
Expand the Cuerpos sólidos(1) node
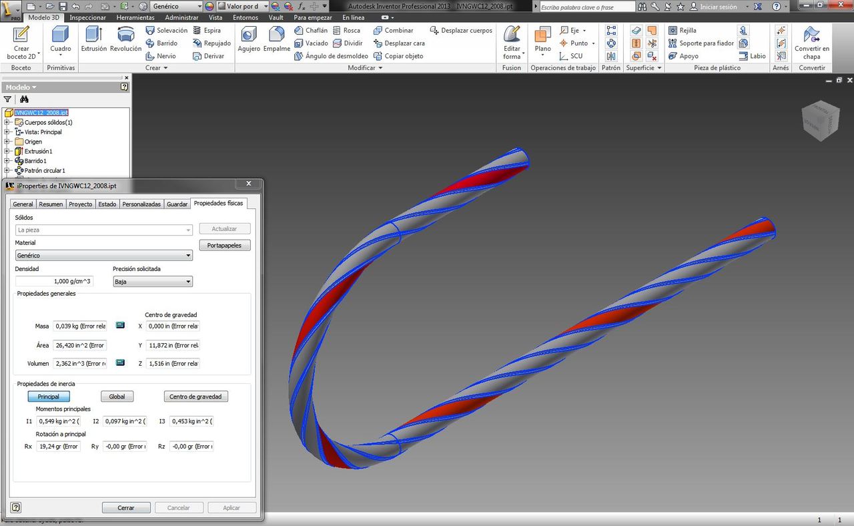click(x=7, y=122)
